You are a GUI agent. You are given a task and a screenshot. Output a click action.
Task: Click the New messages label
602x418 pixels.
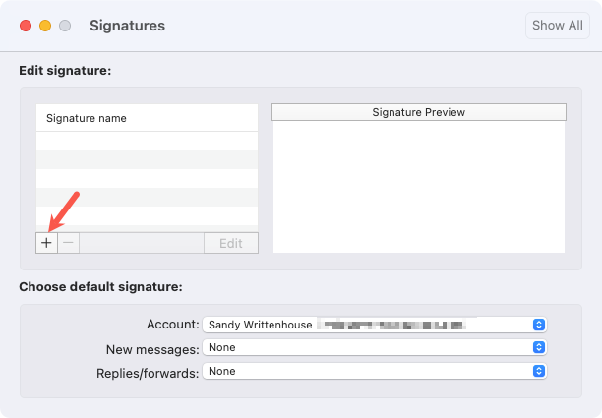tap(151, 348)
